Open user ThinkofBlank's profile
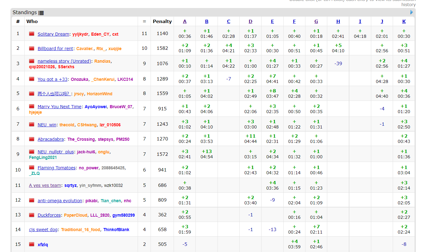This screenshot has width=421, height=252. 116,230
